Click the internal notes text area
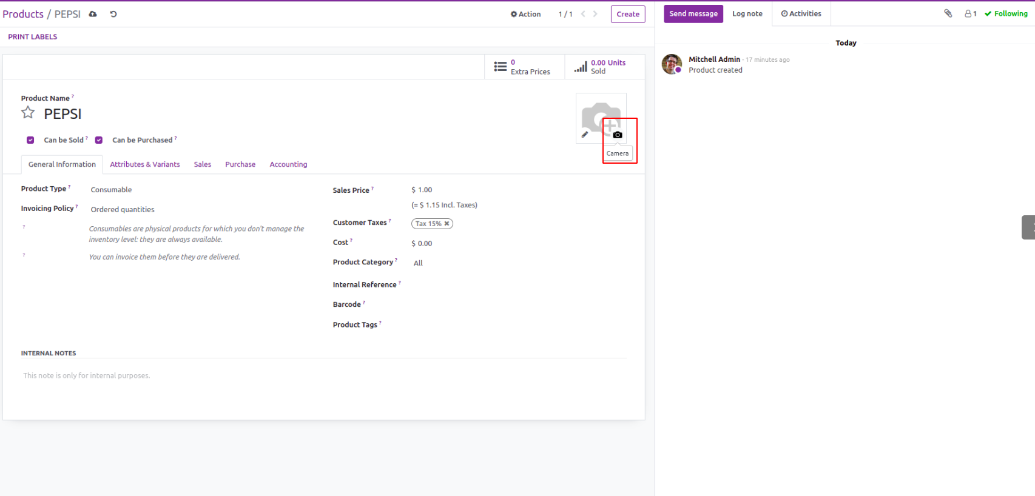Screen dimensions: 1035x496 [x=324, y=376]
